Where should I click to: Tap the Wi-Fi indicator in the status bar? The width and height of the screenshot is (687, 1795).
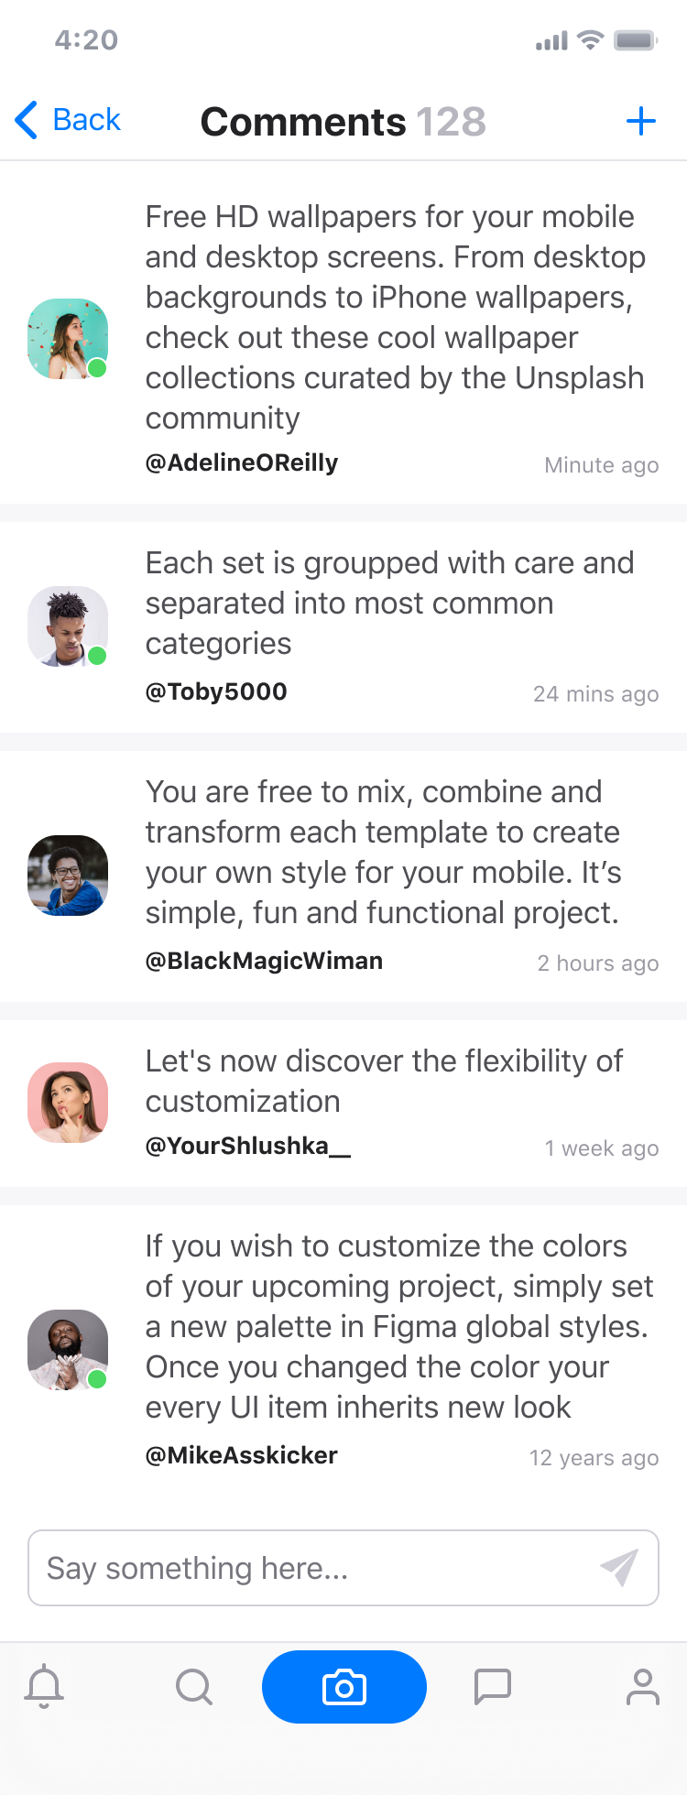point(593,39)
